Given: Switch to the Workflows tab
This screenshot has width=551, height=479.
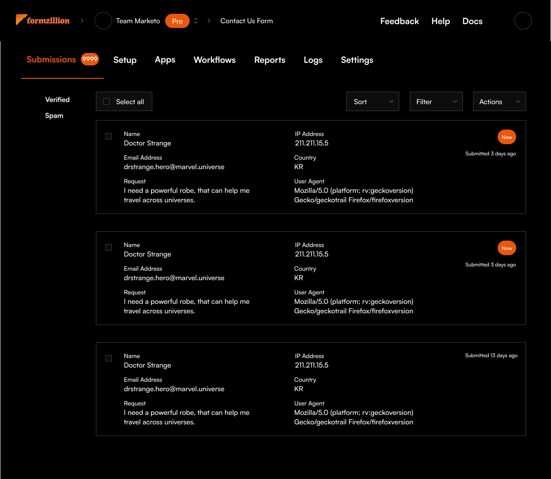Looking at the screenshot, I should tap(215, 60).
